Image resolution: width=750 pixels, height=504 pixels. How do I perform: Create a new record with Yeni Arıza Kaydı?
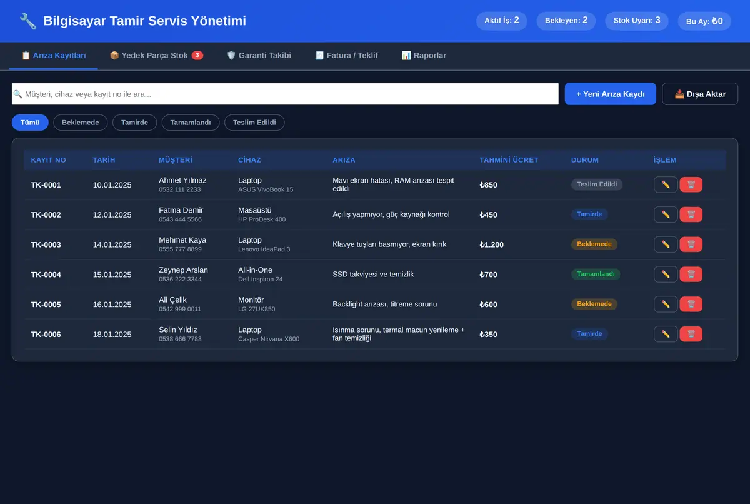pyautogui.click(x=611, y=94)
